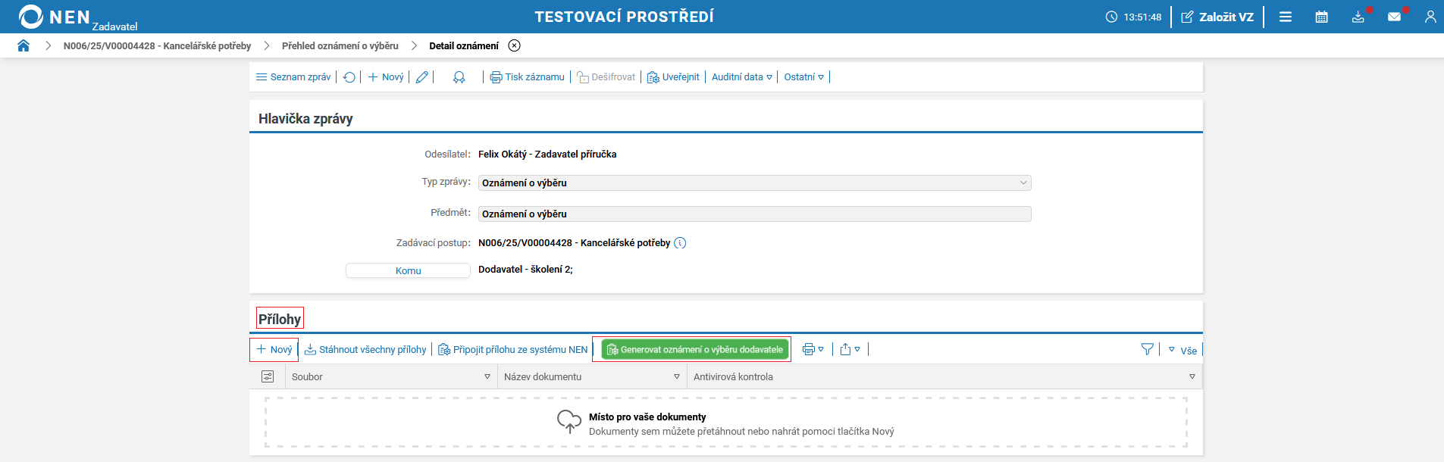Open the downloads icon with red badge
Image resolution: width=1444 pixels, height=462 pixels.
click(1358, 17)
